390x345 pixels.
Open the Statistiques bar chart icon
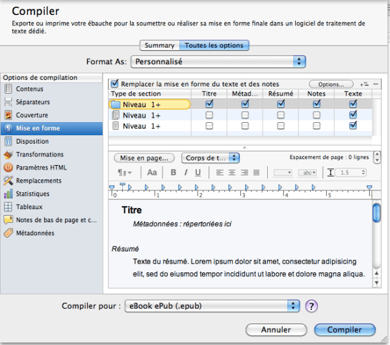click(x=8, y=194)
